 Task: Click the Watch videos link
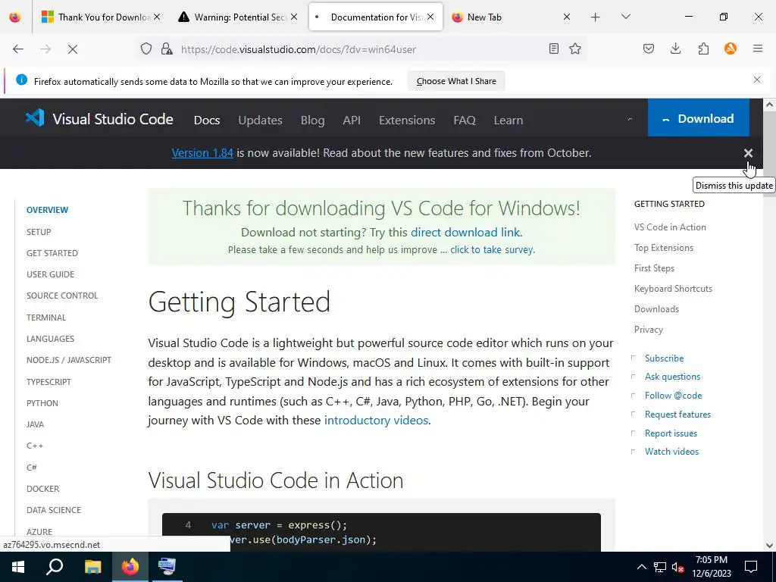(x=671, y=452)
